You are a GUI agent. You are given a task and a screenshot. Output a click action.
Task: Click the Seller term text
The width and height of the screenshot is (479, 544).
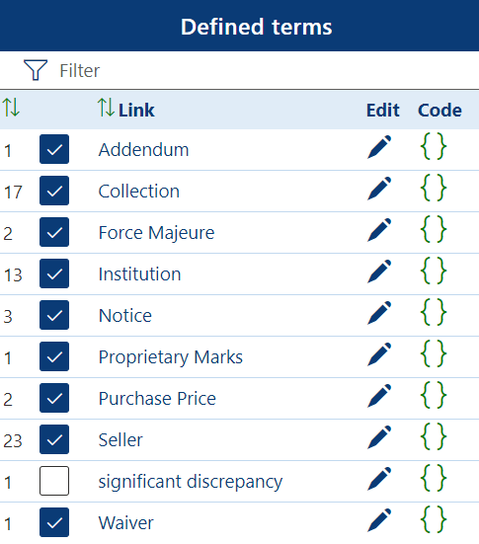(120, 440)
